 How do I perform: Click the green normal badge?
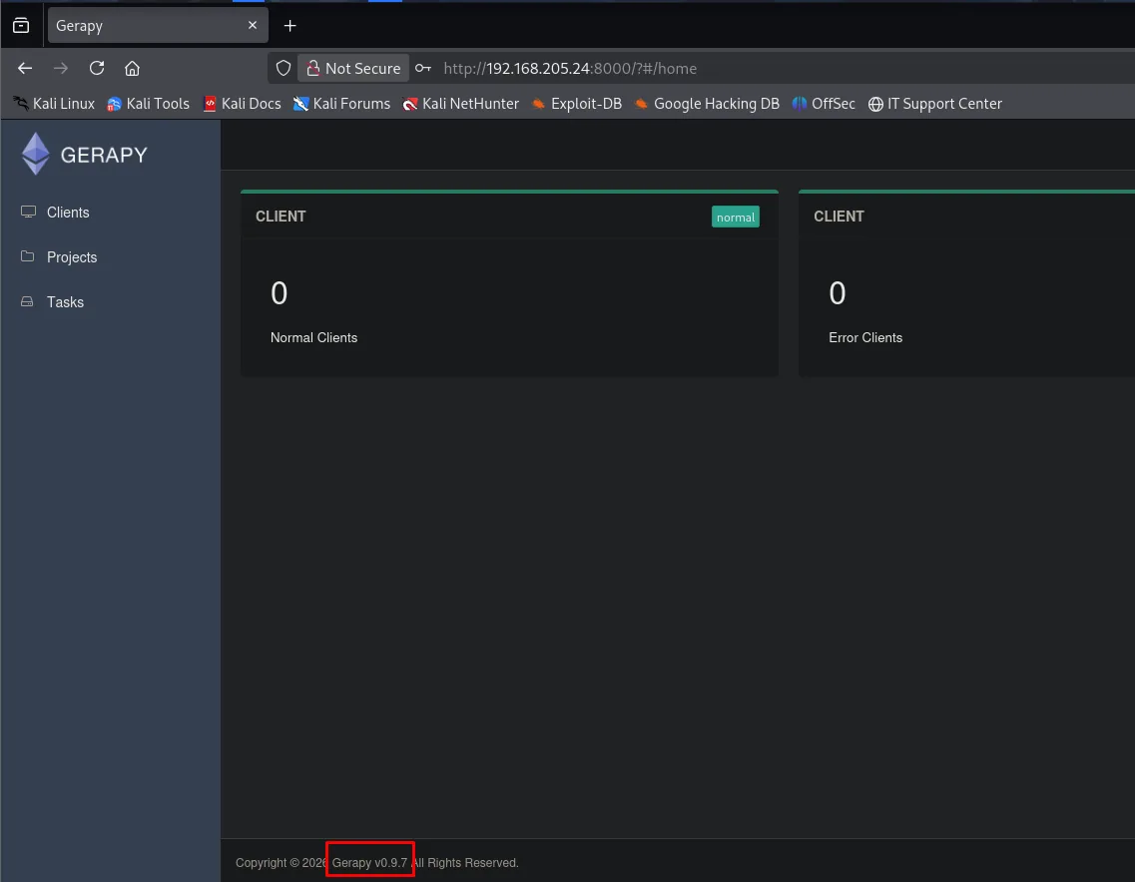[x=736, y=218]
